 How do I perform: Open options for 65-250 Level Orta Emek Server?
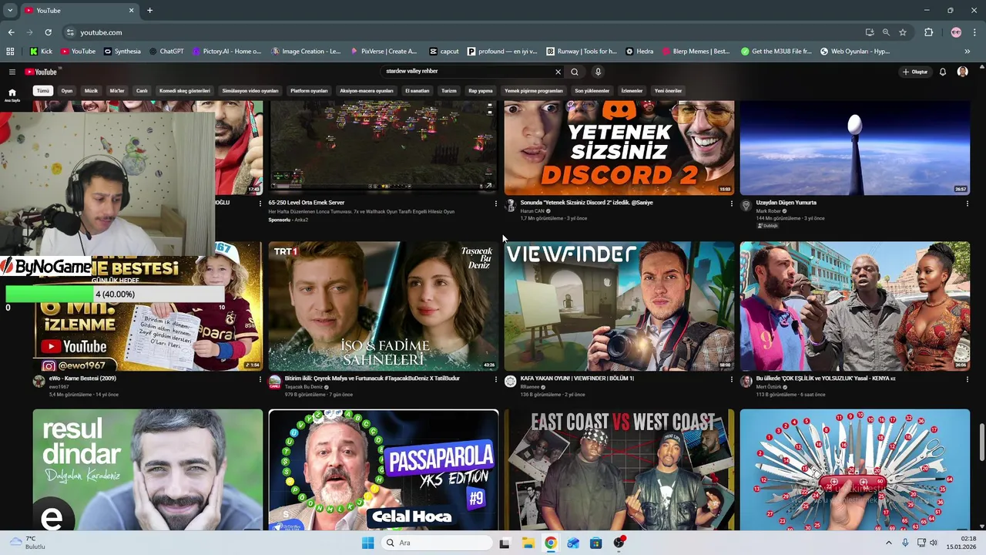(x=495, y=203)
